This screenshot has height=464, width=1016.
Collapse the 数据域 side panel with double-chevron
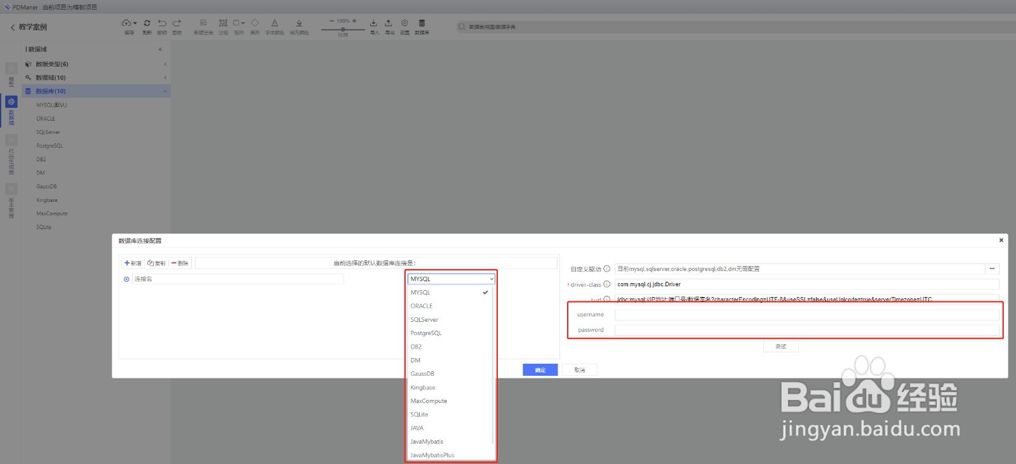pos(160,50)
